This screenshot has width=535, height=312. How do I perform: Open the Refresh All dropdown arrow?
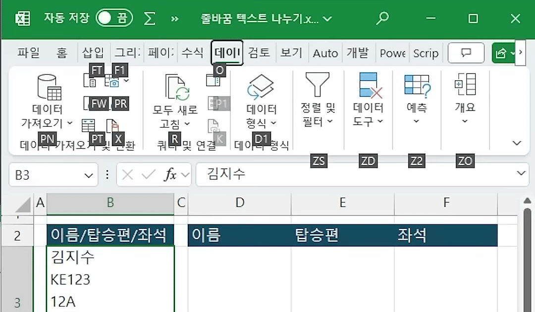[187, 123]
